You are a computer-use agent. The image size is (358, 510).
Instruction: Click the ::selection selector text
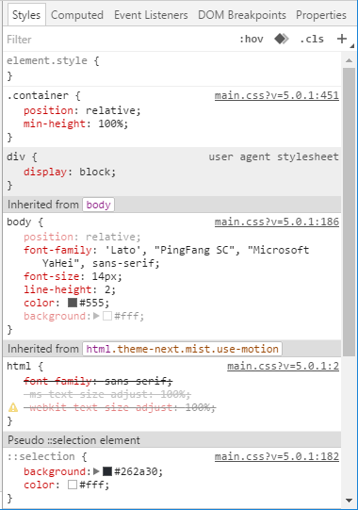pyautogui.click(x=41, y=456)
